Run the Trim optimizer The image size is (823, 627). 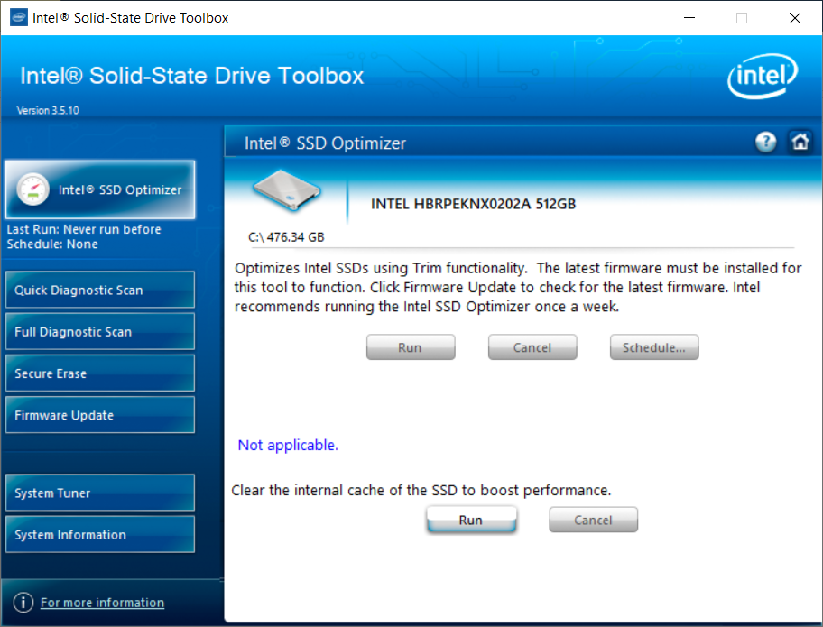click(x=411, y=347)
